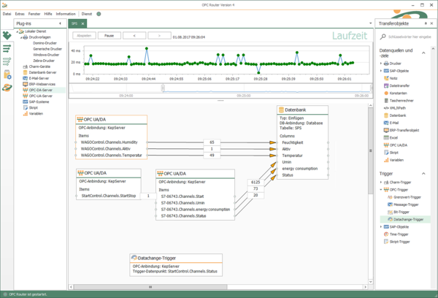Click the vertical scrollbar of the canvas
Screen dimensions: 438x298
[371, 150]
